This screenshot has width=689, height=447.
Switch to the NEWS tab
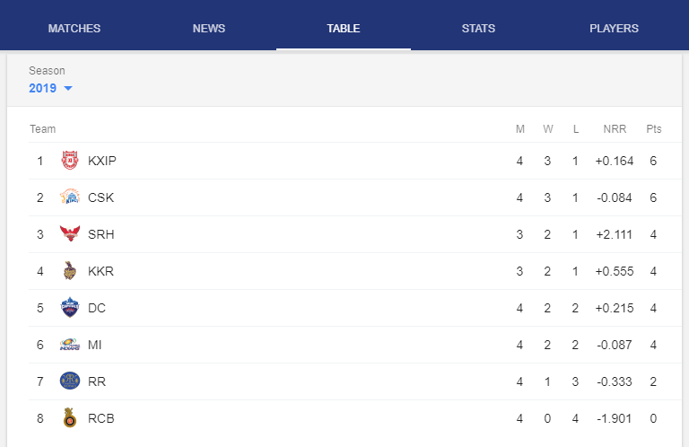pyautogui.click(x=209, y=29)
